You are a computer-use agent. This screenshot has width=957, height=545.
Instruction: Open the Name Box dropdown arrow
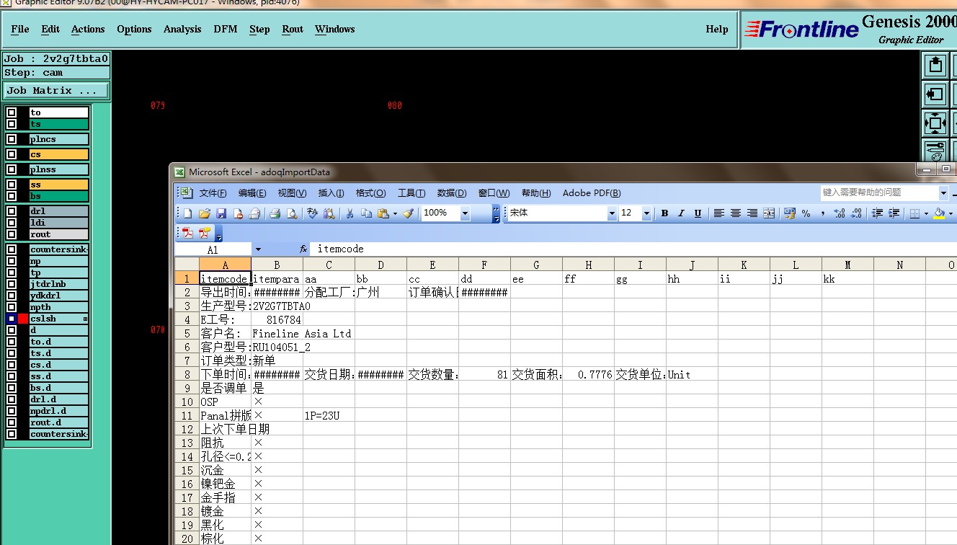click(258, 249)
